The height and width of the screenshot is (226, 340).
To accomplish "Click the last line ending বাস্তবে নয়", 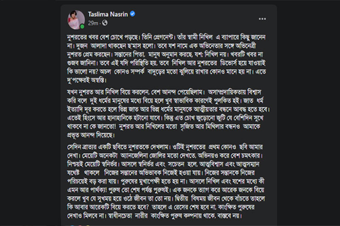I will 154,216.
